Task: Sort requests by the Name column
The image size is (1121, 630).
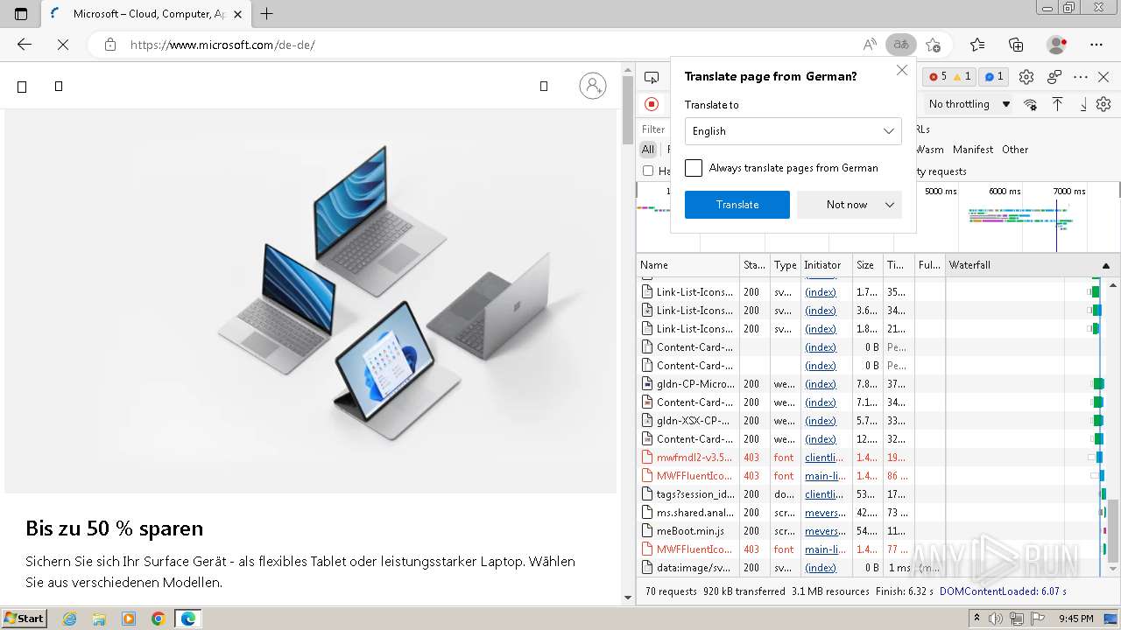Action: 688,265
